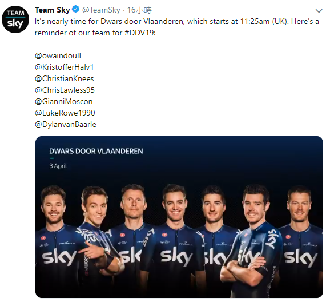
Task: Open the 16小時 tweet timestamp
Action: click(139, 10)
